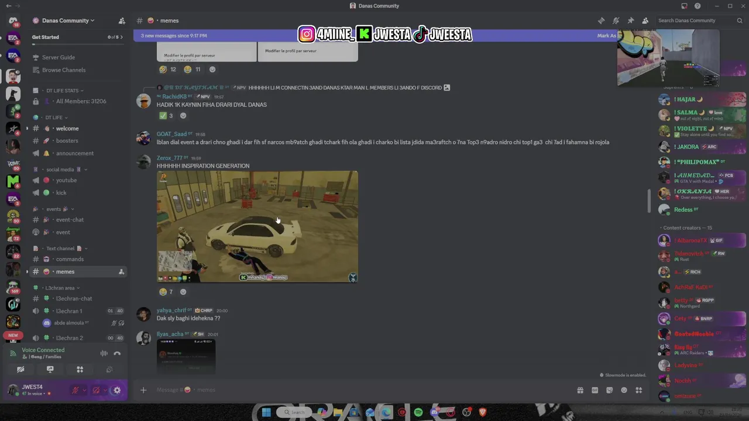Click the laughing reaction with count 12

pos(168,69)
